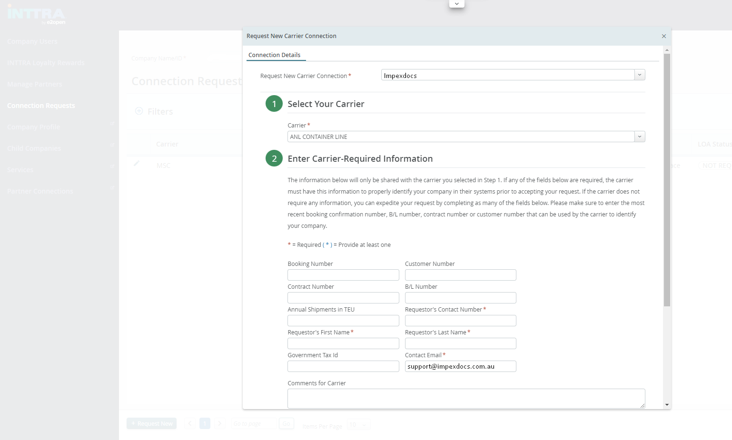Open Partner Connections in the sidebar
Screen dimensions: 732x440
tap(40, 191)
